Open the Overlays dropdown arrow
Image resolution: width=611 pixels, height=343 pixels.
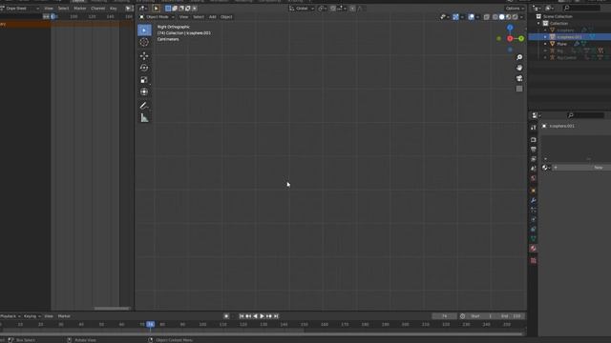click(477, 17)
